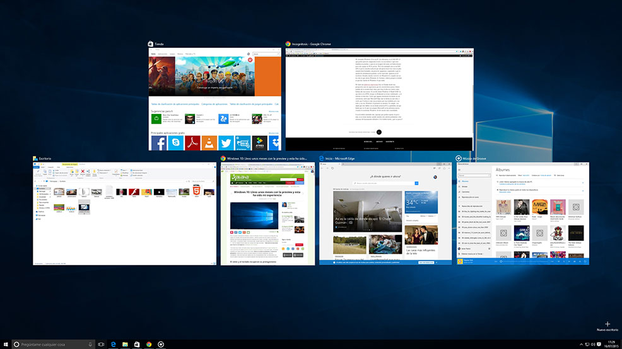Switch to Incognitosis Google Chrome window thumbnail

(x=379, y=99)
